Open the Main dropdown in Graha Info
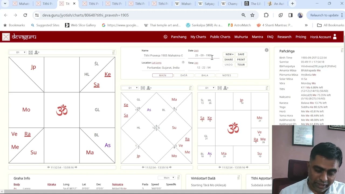Image resolution: width=345 pixels, height=194 pixels. [167, 178]
